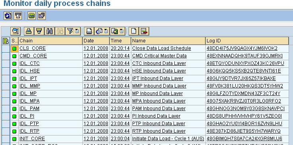The height and width of the screenshot is (145, 293).
Task: Click Log ID 48DD4I75JV9QAGX4YJM6IVOK2
Action: point(242,48)
